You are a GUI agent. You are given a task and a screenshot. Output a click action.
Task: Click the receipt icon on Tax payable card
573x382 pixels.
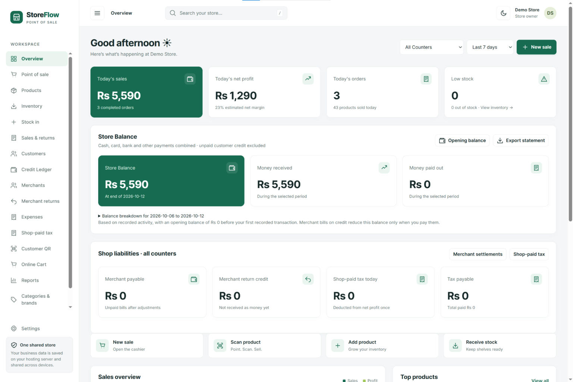(x=536, y=279)
